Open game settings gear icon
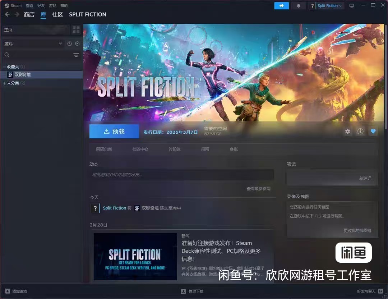Image resolution: width=388 pixels, height=299 pixels. (347, 132)
